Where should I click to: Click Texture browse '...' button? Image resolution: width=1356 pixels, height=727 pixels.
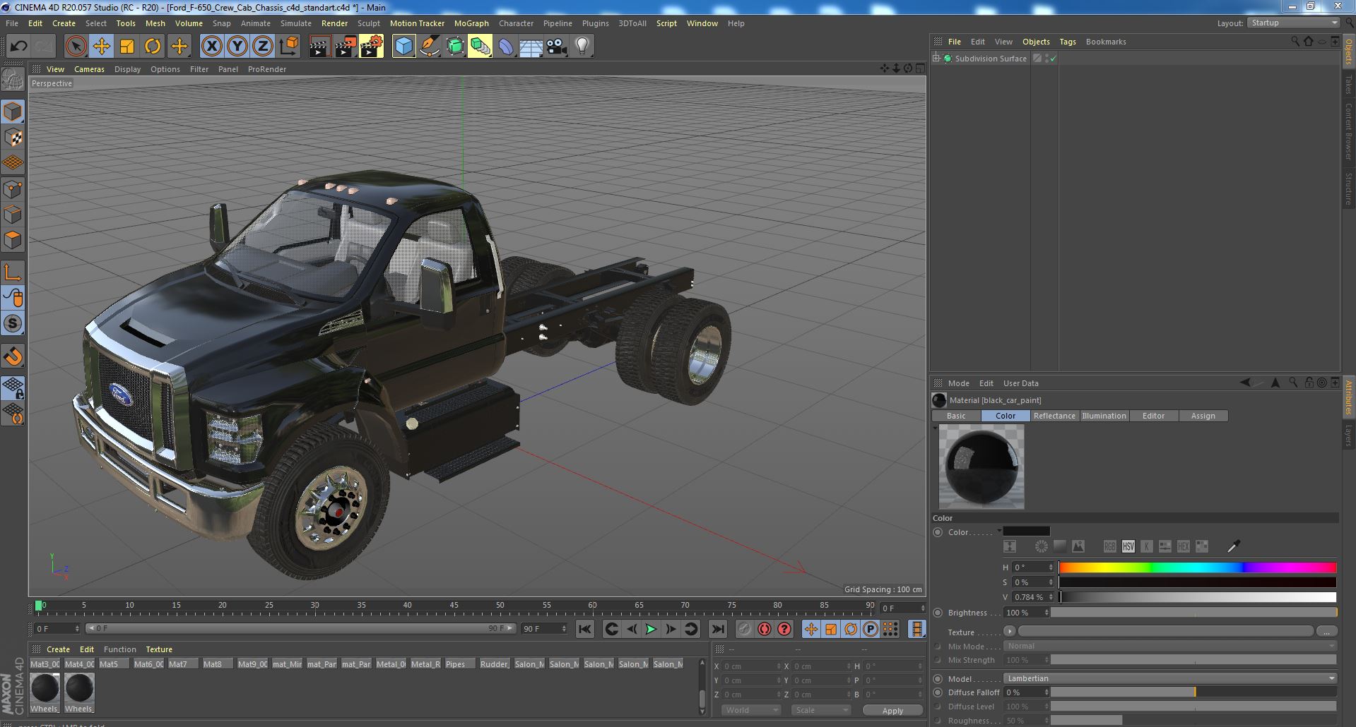(x=1326, y=631)
